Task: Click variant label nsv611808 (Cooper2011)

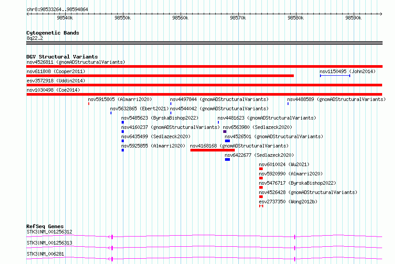Action: point(56,71)
